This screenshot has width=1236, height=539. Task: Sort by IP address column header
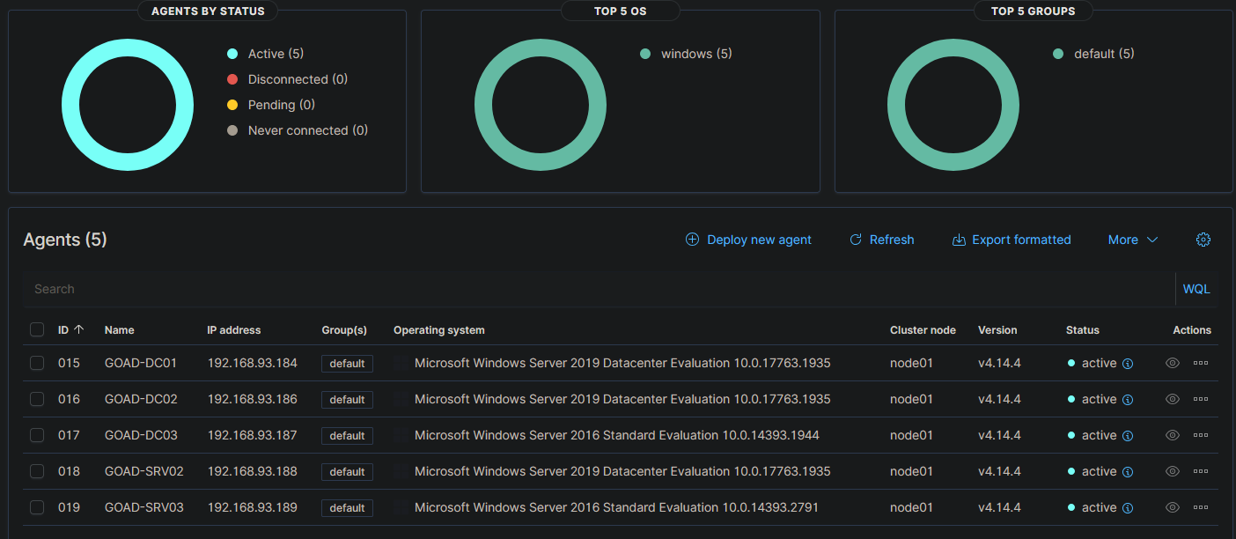click(234, 330)
